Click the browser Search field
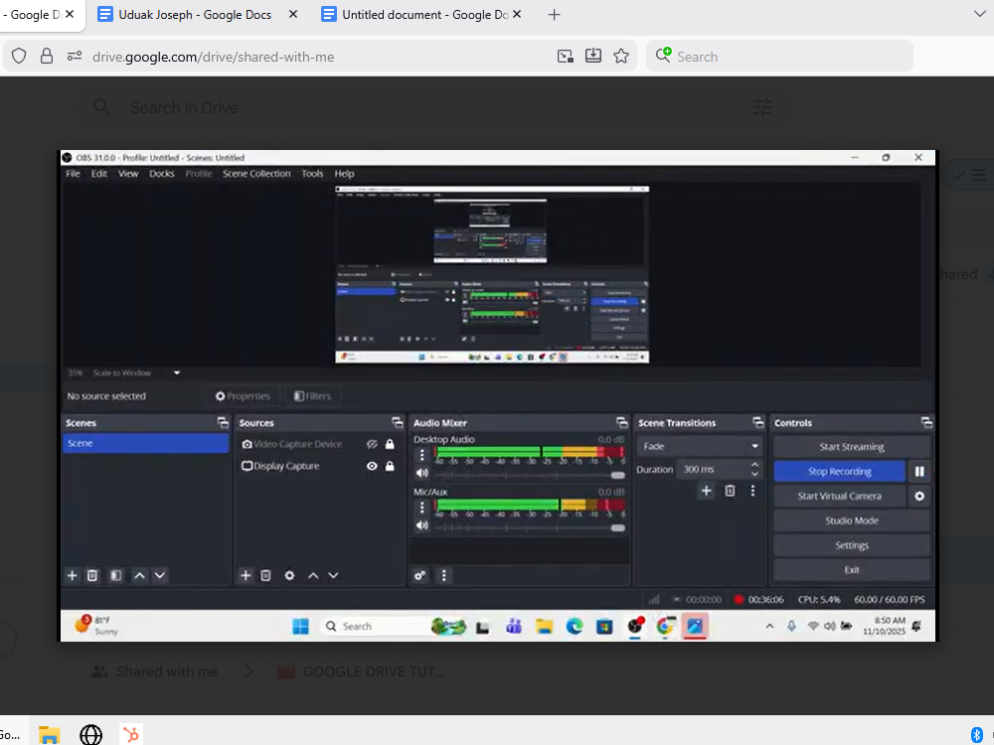The image size is (994, 745). [779, 57]
